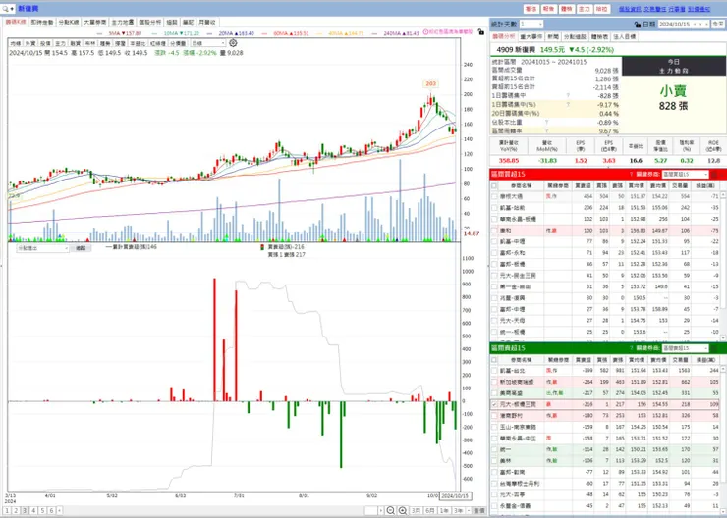727x518 pixels.
Task: Click the zoom out magnifier below the chart
Action: [x=390, y=510]
